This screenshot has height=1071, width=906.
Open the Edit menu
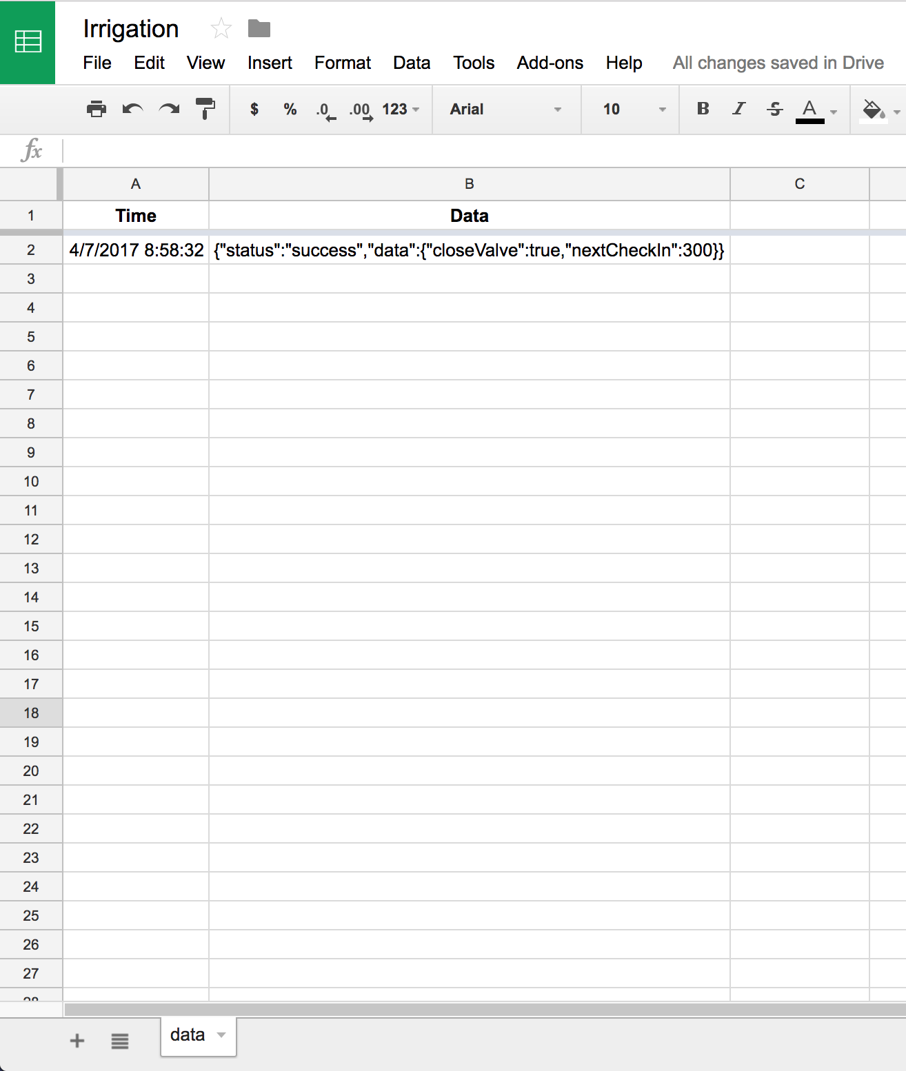149,63
